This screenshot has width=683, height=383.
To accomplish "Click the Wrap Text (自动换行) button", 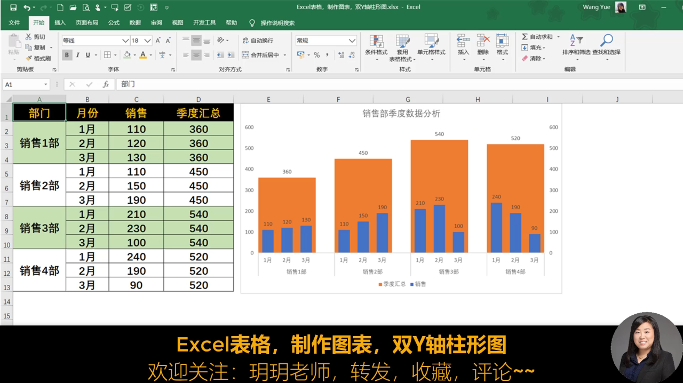I will coord(258,41).
